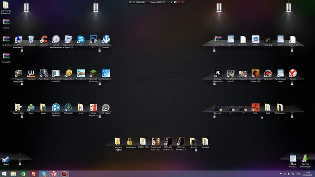Open the HD VDeck speaker shortcut
This screenshot has width=315, height=177.
click(x=106, y=108)
